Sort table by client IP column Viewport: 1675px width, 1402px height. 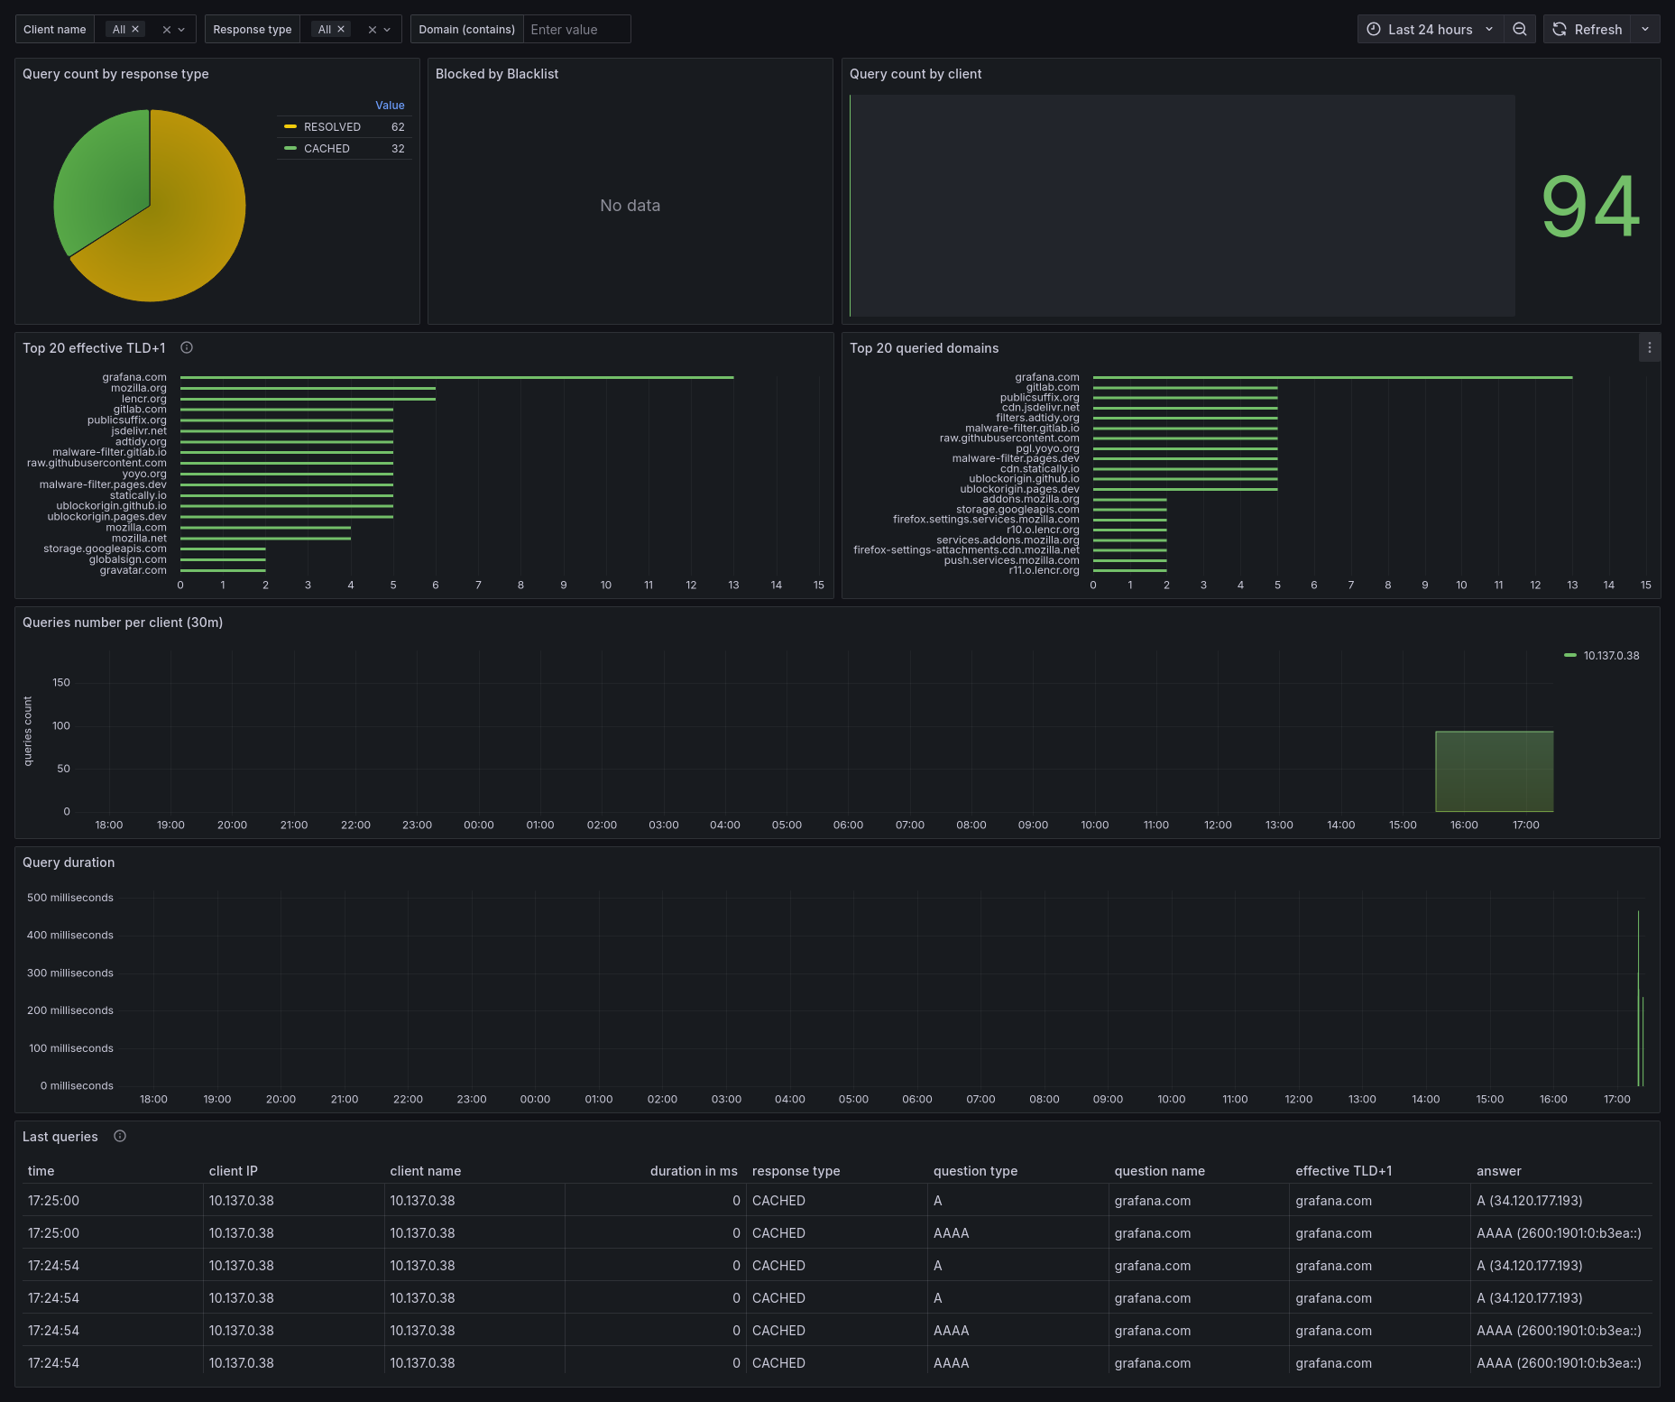click(x=234, y=1171)
